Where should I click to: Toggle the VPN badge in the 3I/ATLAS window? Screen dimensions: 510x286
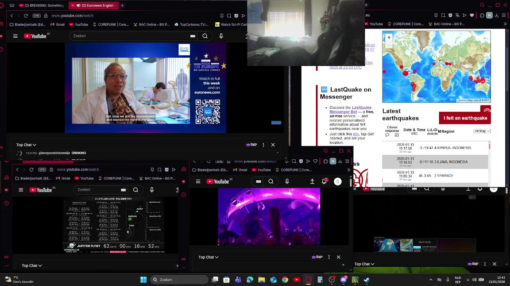pyautogui.click(x=43, y=170)
